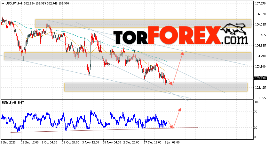The height and width of the screenshot is (146, 268).
Task: Click the chart menu triangle beside USDJPY,H4
Action: 3,4
